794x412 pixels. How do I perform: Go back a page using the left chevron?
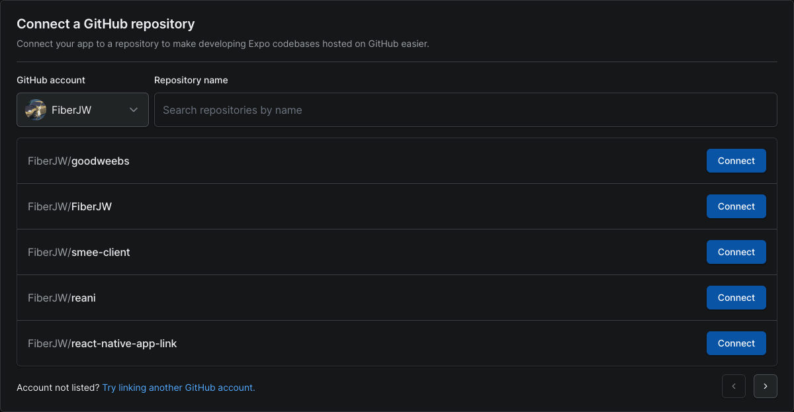pos(733,386)
